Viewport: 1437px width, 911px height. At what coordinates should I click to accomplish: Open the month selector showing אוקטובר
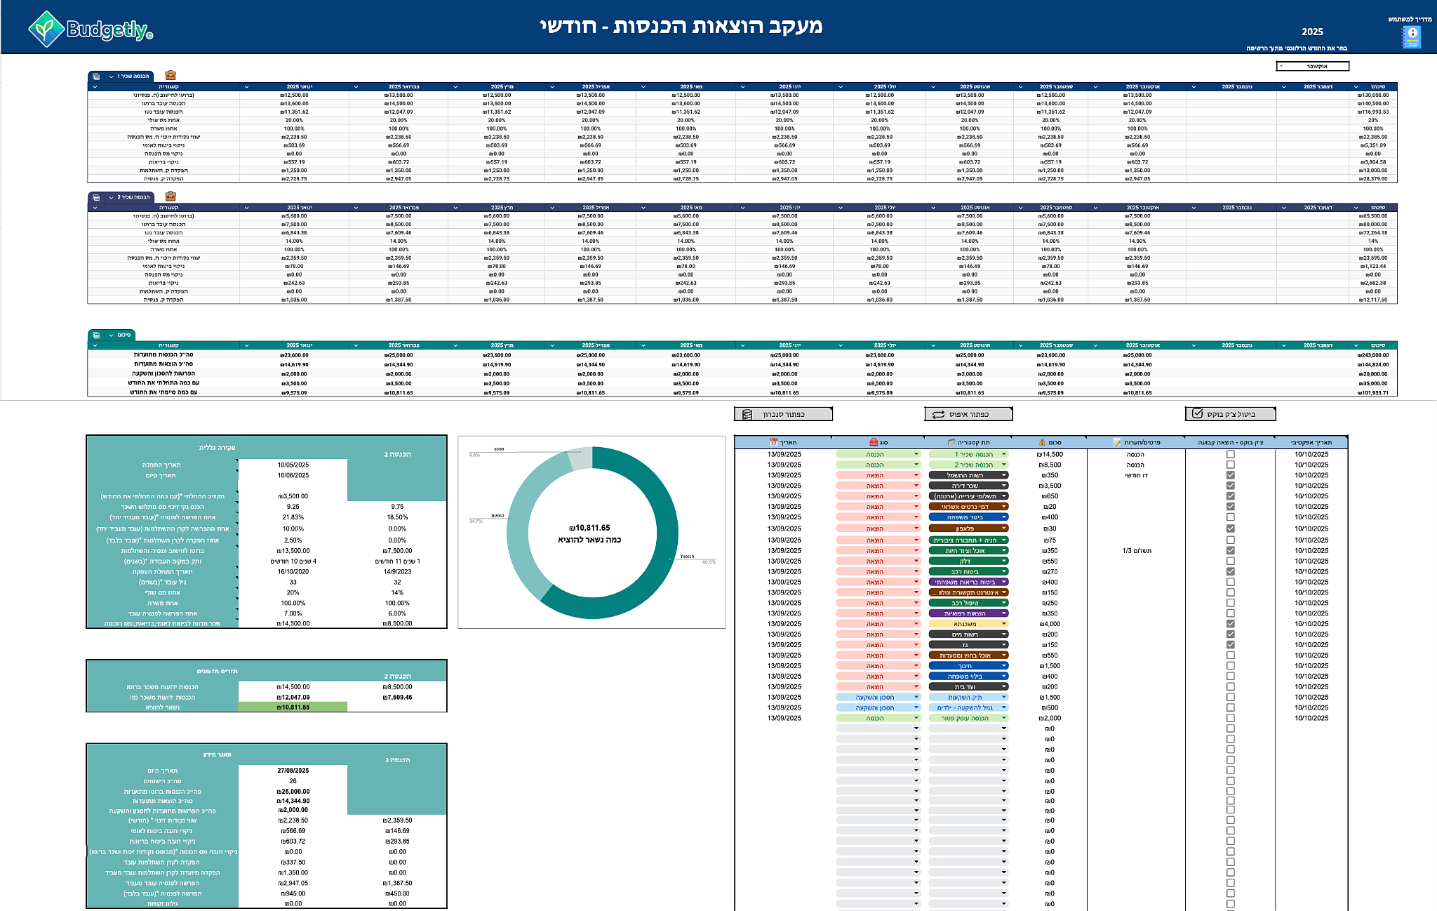[1312, 66]
